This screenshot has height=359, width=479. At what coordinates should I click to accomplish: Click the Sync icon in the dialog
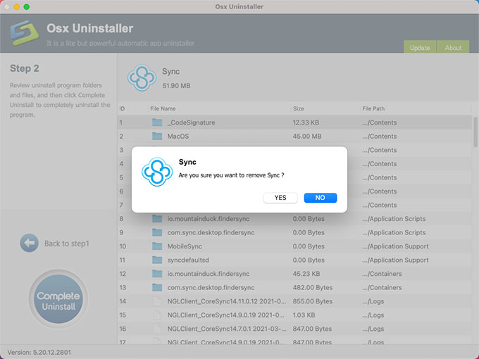coord(157,172)
